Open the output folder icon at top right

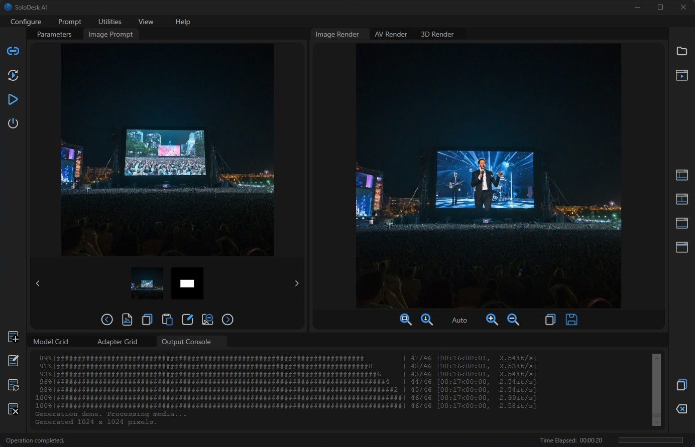coord(681,51)
